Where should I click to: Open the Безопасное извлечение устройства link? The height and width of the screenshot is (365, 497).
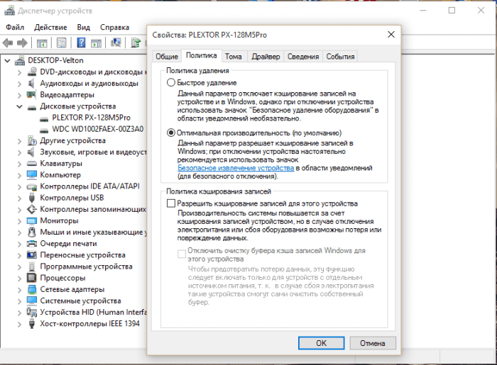coord(236,169)
